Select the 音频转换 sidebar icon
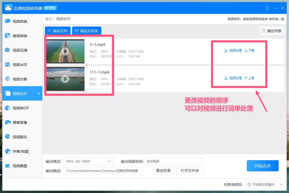The width and height of the screenshot is (289, 193). (x=16, y=35)
